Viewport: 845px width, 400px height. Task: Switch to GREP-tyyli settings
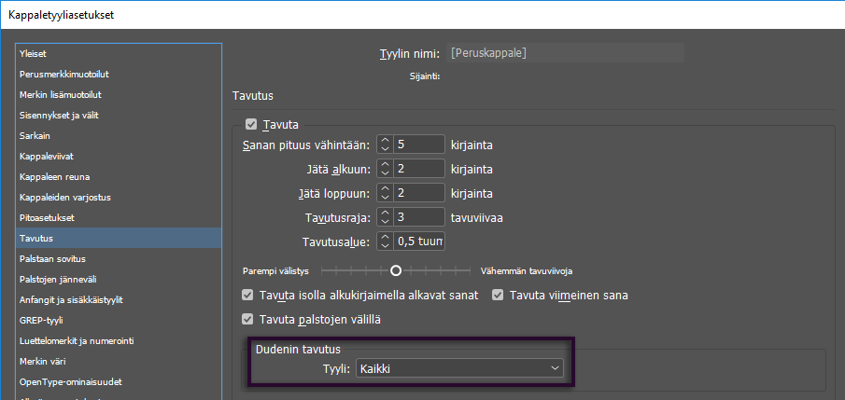click(x=40, y=320)
